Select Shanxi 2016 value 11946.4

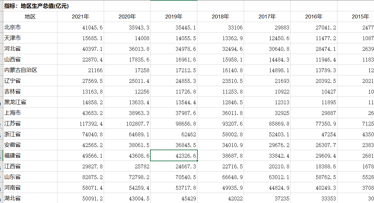[314, 59]
